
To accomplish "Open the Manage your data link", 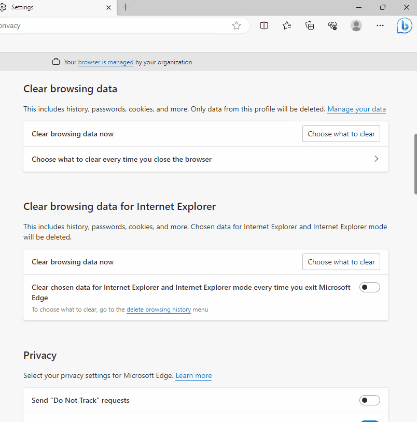I will point(356,109).
